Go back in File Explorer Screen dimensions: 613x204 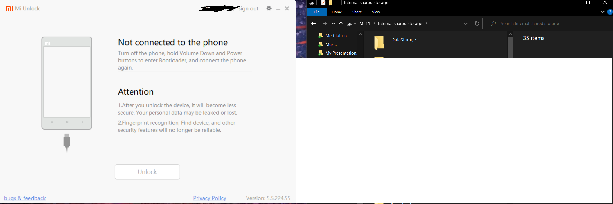[313, 24]
